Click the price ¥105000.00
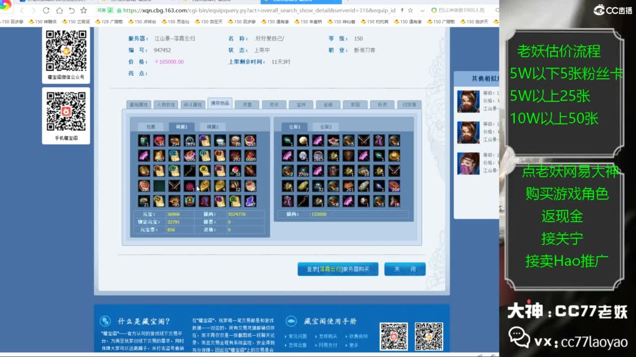Image resolution: width=636 pixels, height=357 pixels. coord(169,62)
